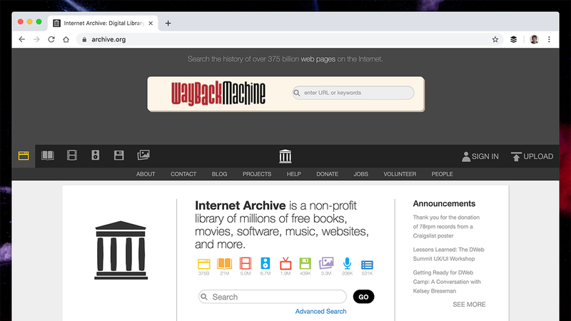Image resolution: width=571 pixels, height=321 pixels.
Task: Open the Advanced Search link
Action: tap(320, 312)
